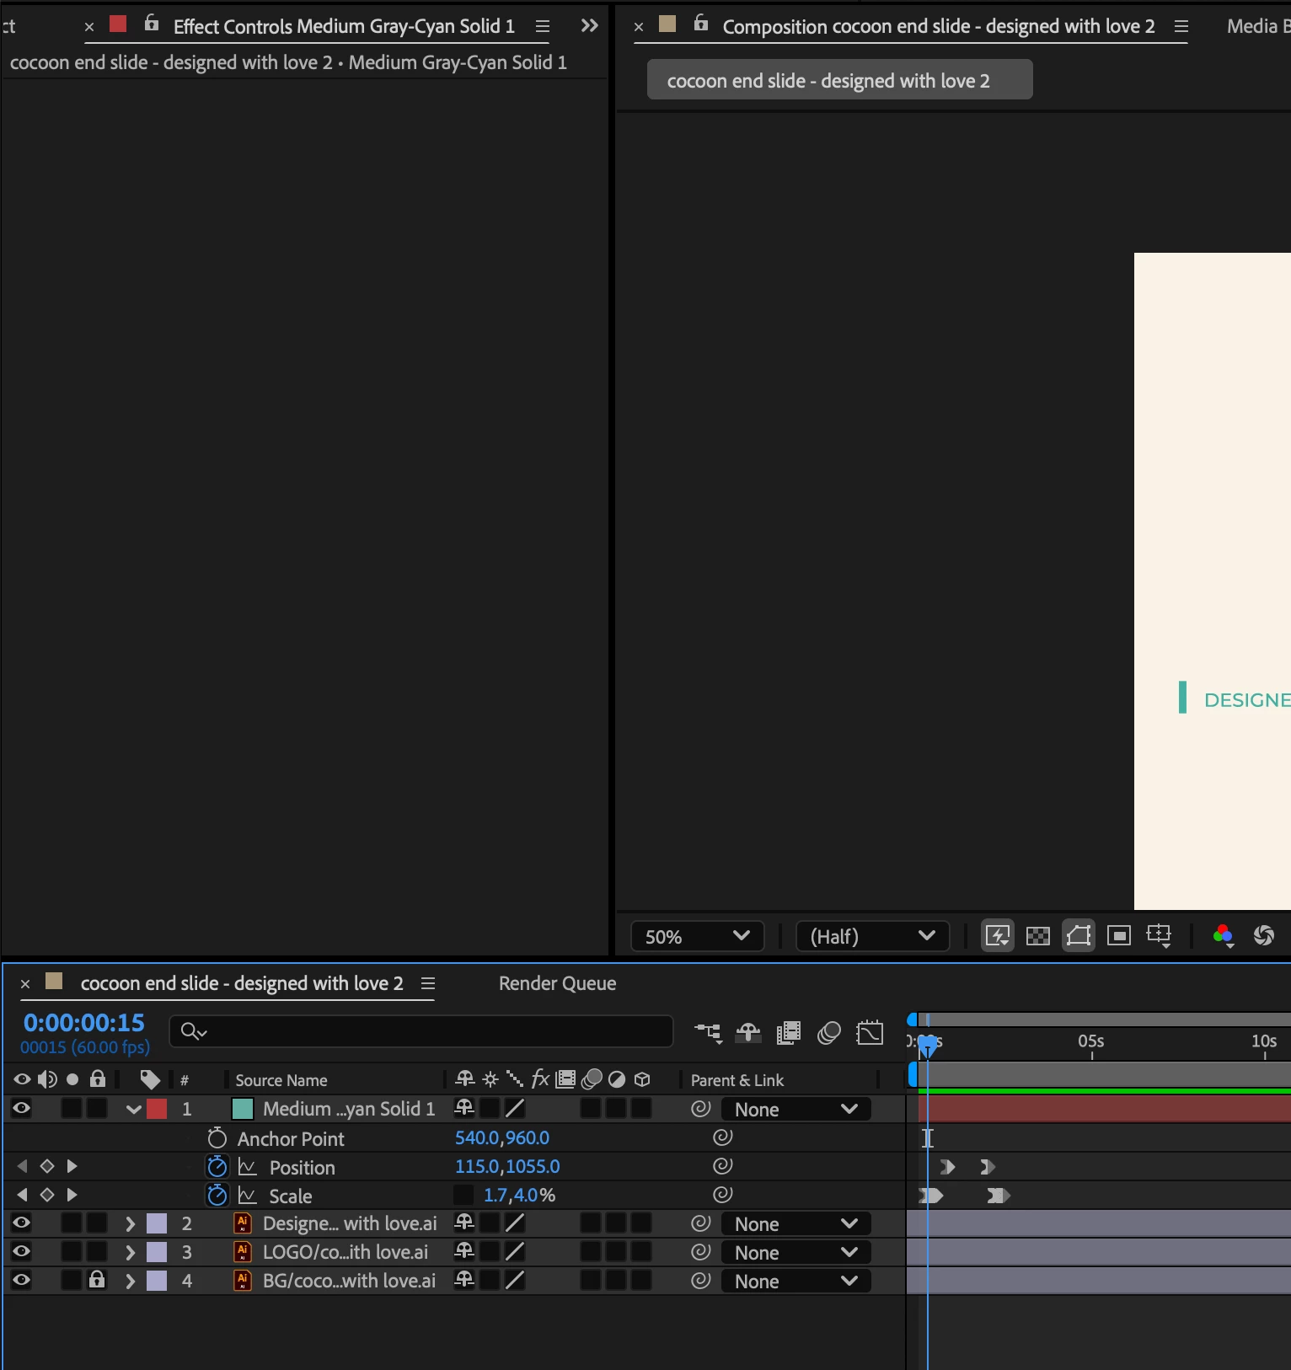Click the Reset Exposure icon
Screen dimensions: 1291x1370
pos(1264,936)
